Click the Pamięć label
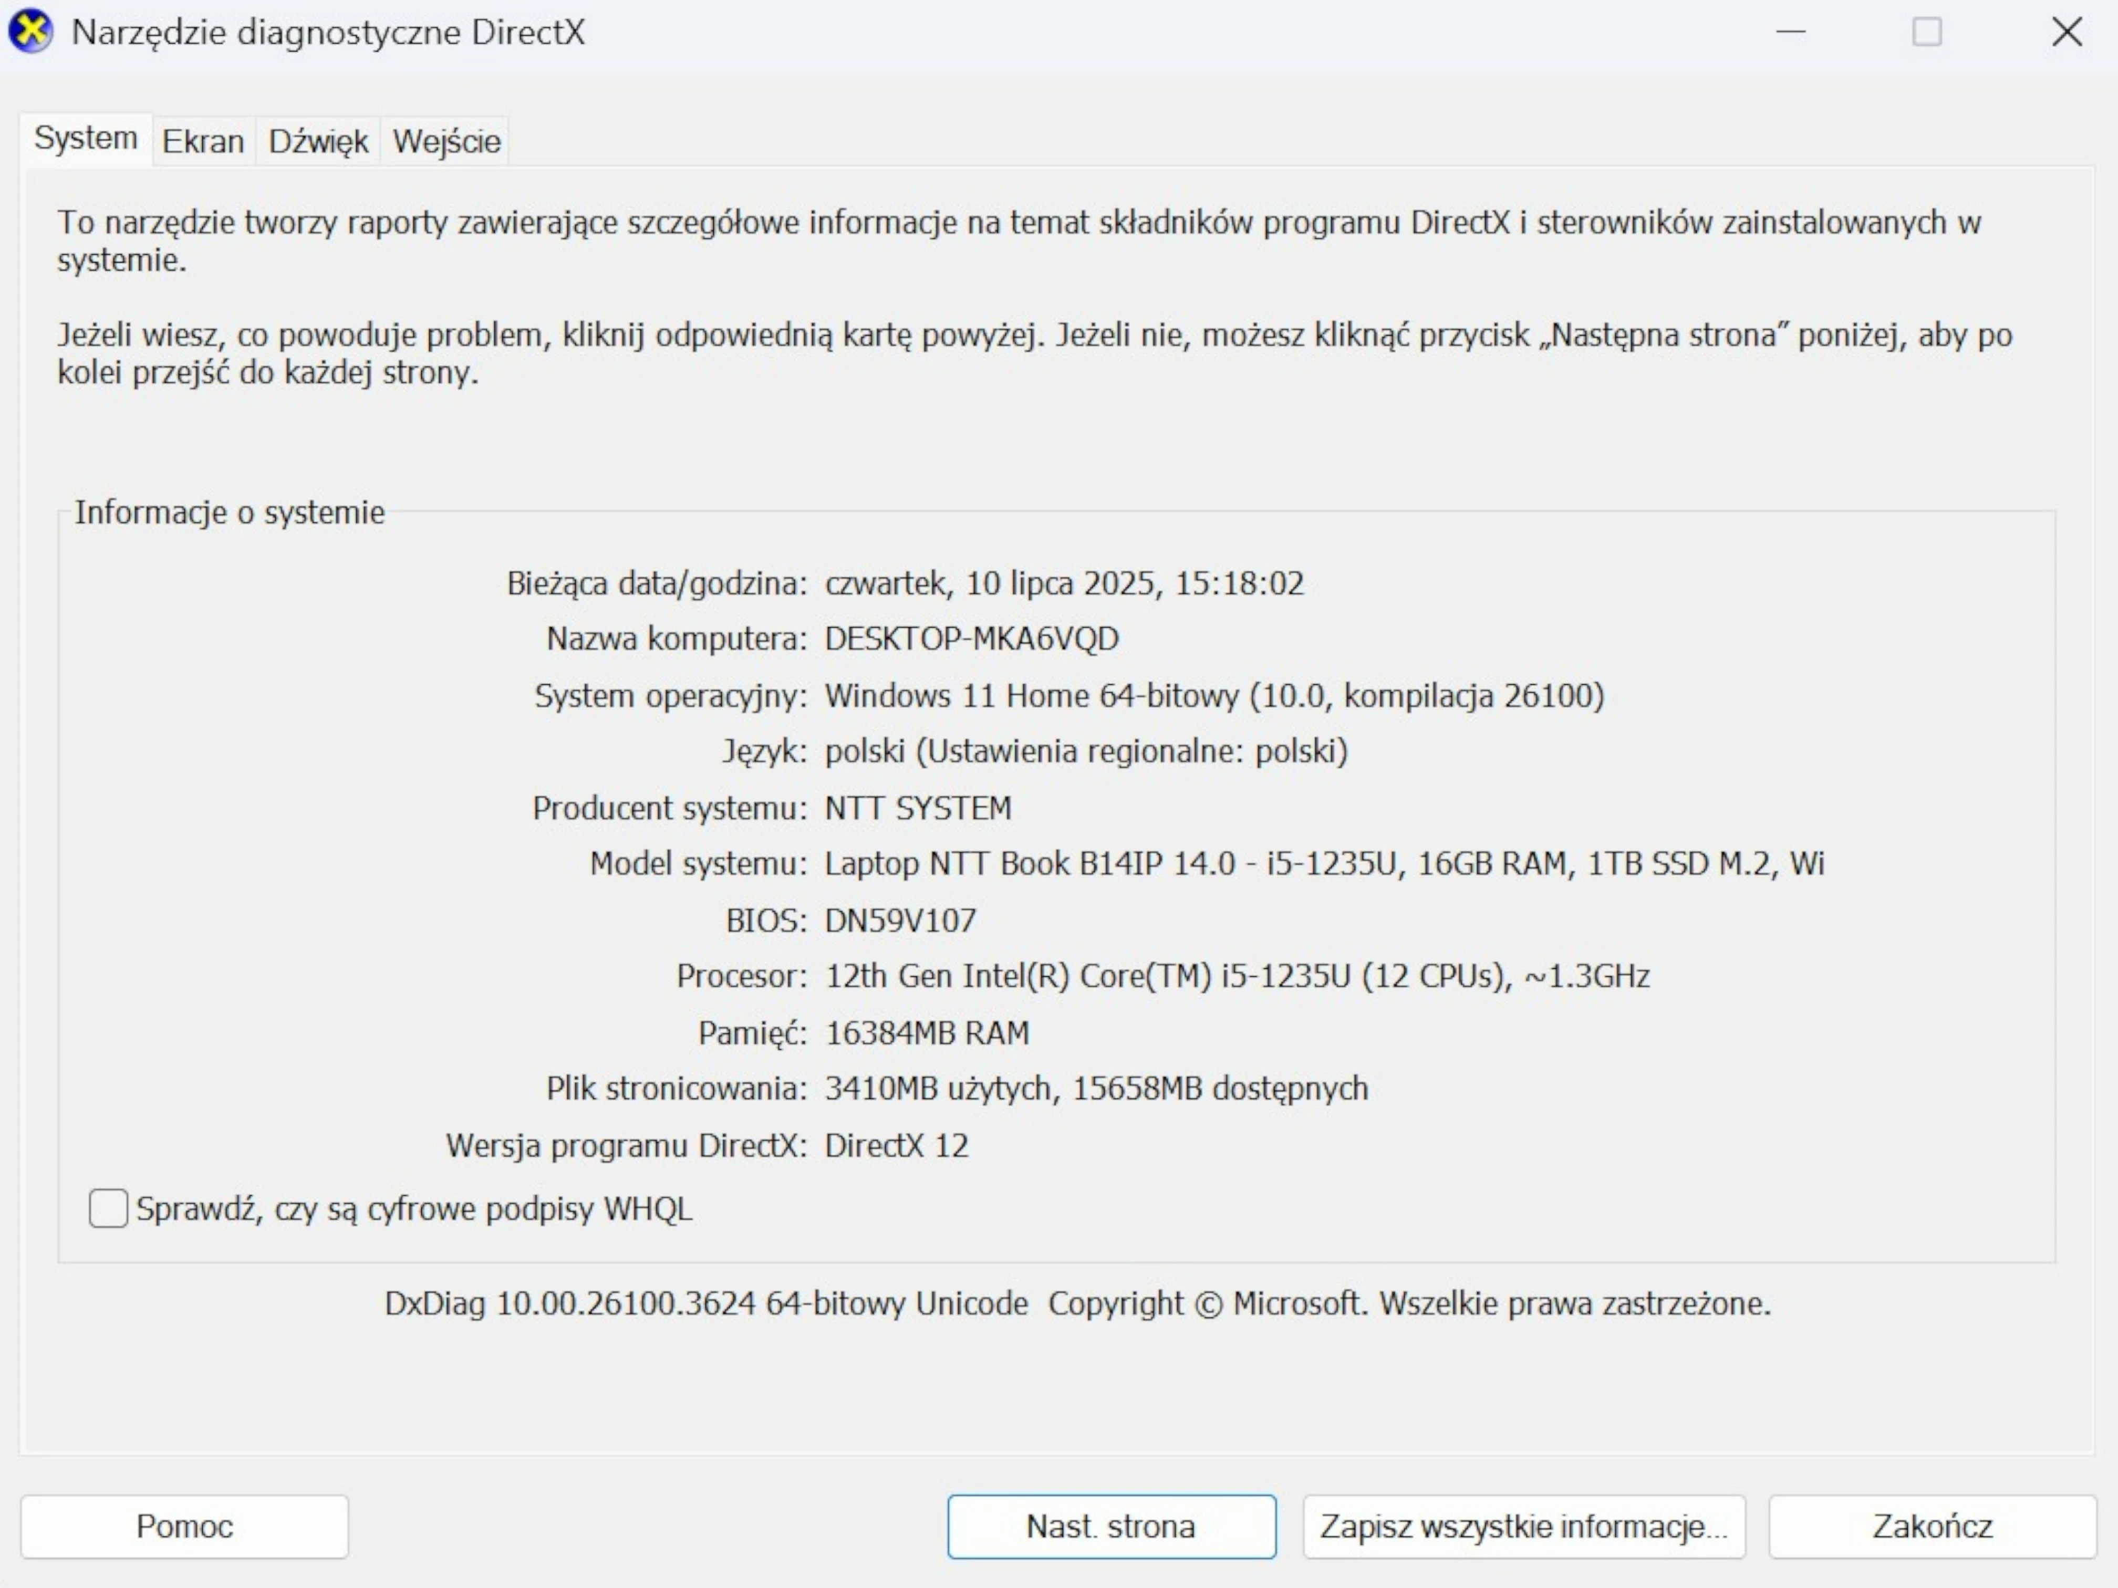 [753, 1033]
